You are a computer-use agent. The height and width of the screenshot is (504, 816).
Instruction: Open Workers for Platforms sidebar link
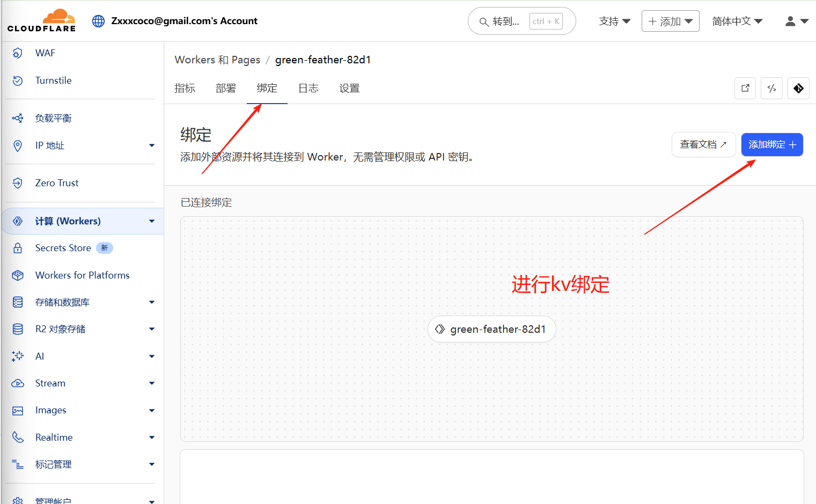(x=83, y=275)
